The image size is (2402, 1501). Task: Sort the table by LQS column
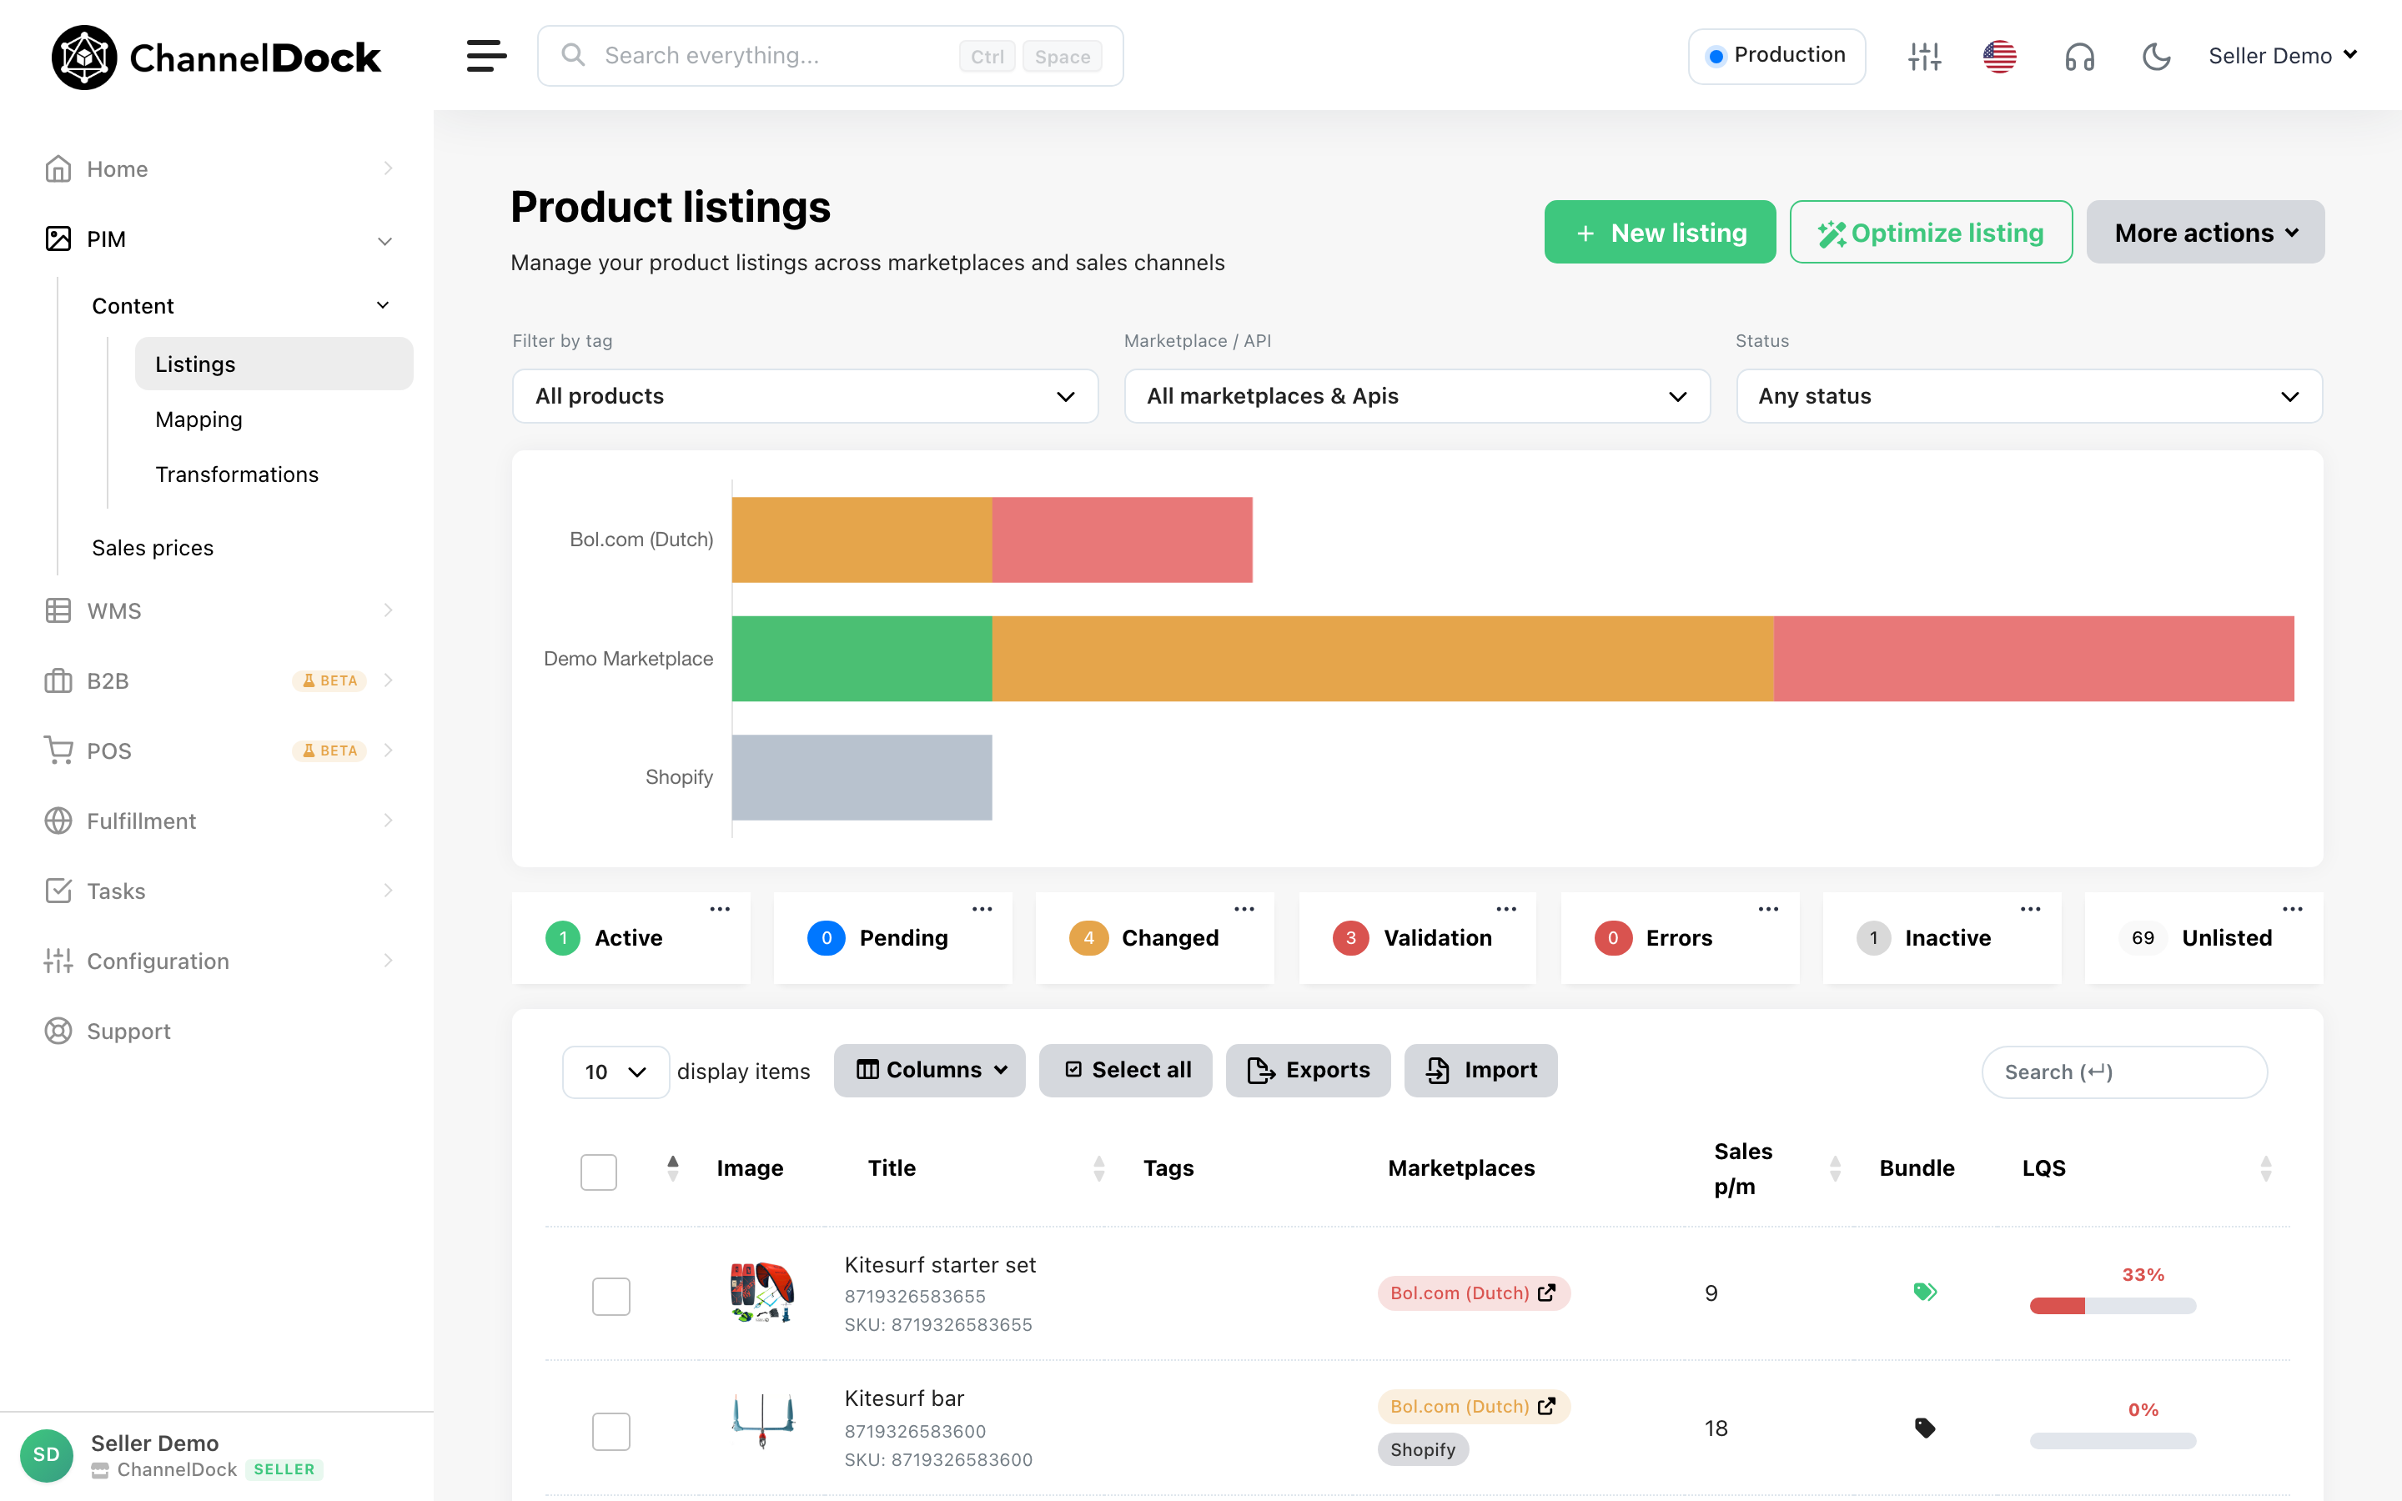coord(2266,1168)
